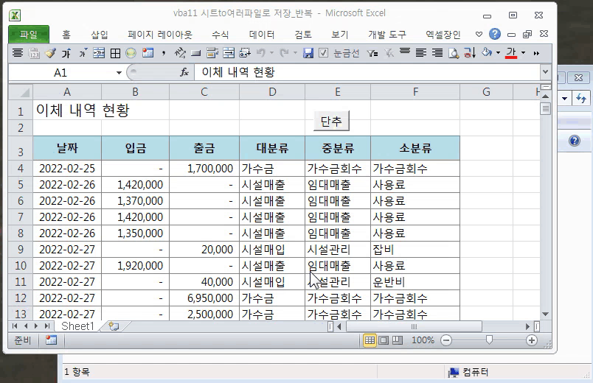Open the 데이터 ribbon tab
This screenshot has width=593, height=383.
(262, 35)
